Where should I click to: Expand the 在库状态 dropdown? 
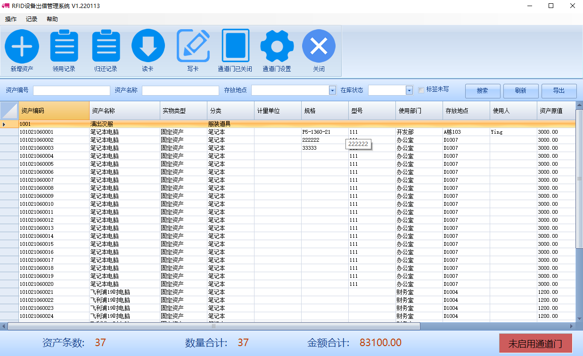[408, 90]
